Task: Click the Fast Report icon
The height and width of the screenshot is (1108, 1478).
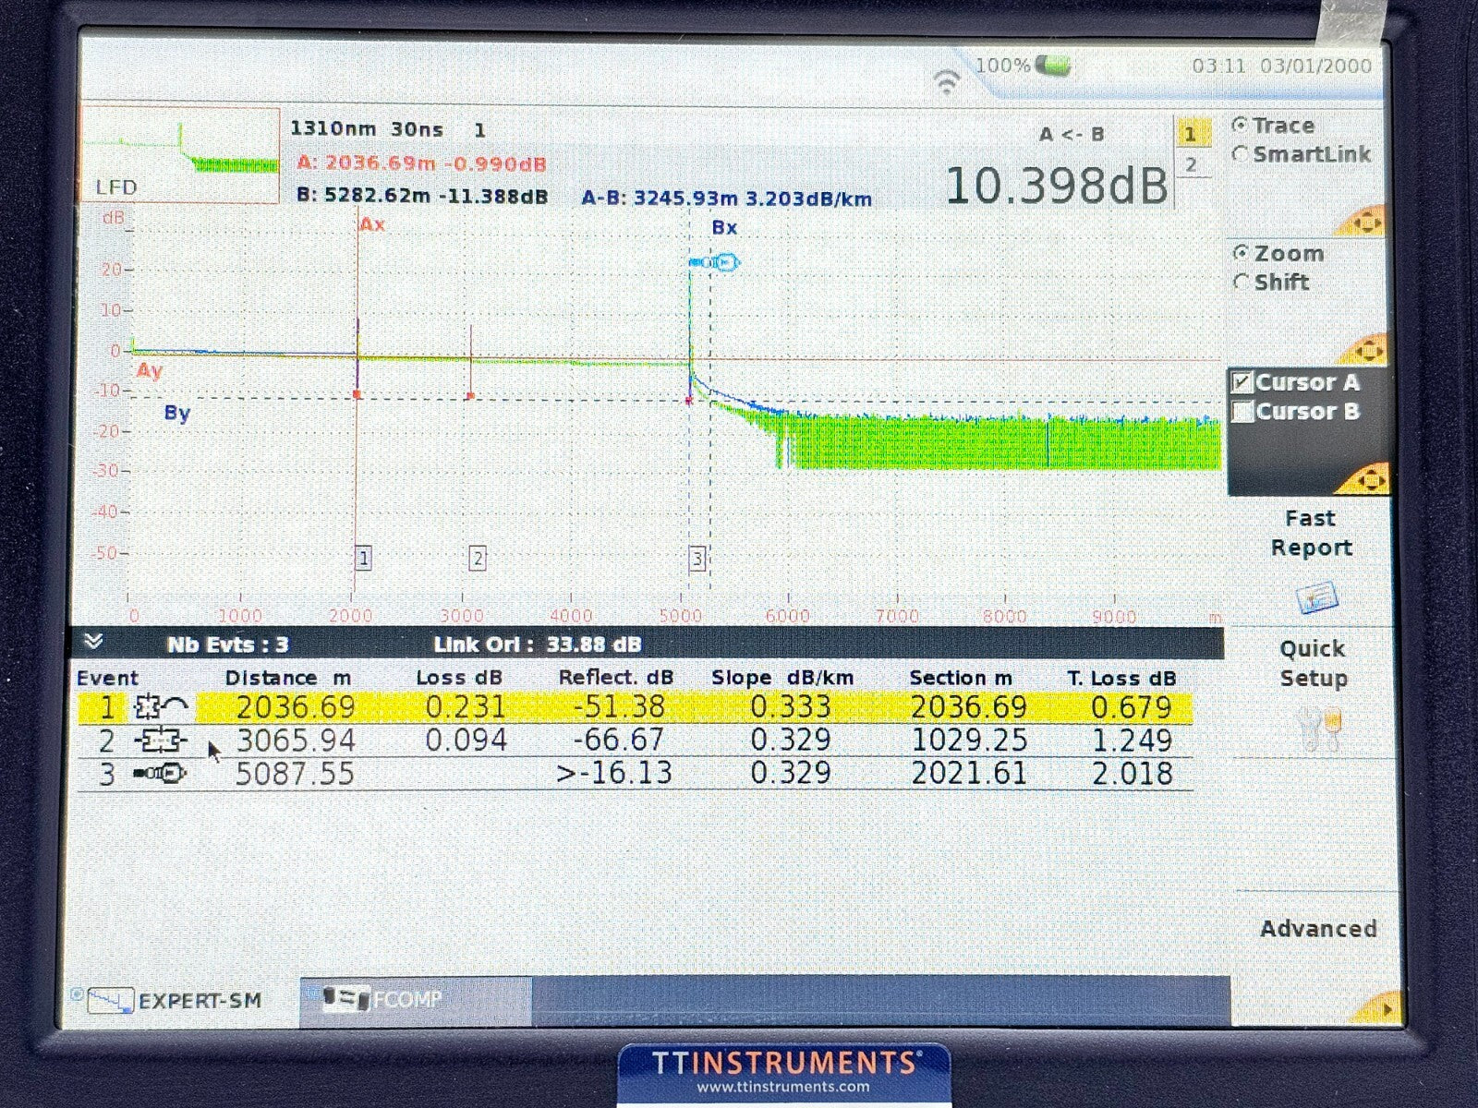Action: point(1316,596)
